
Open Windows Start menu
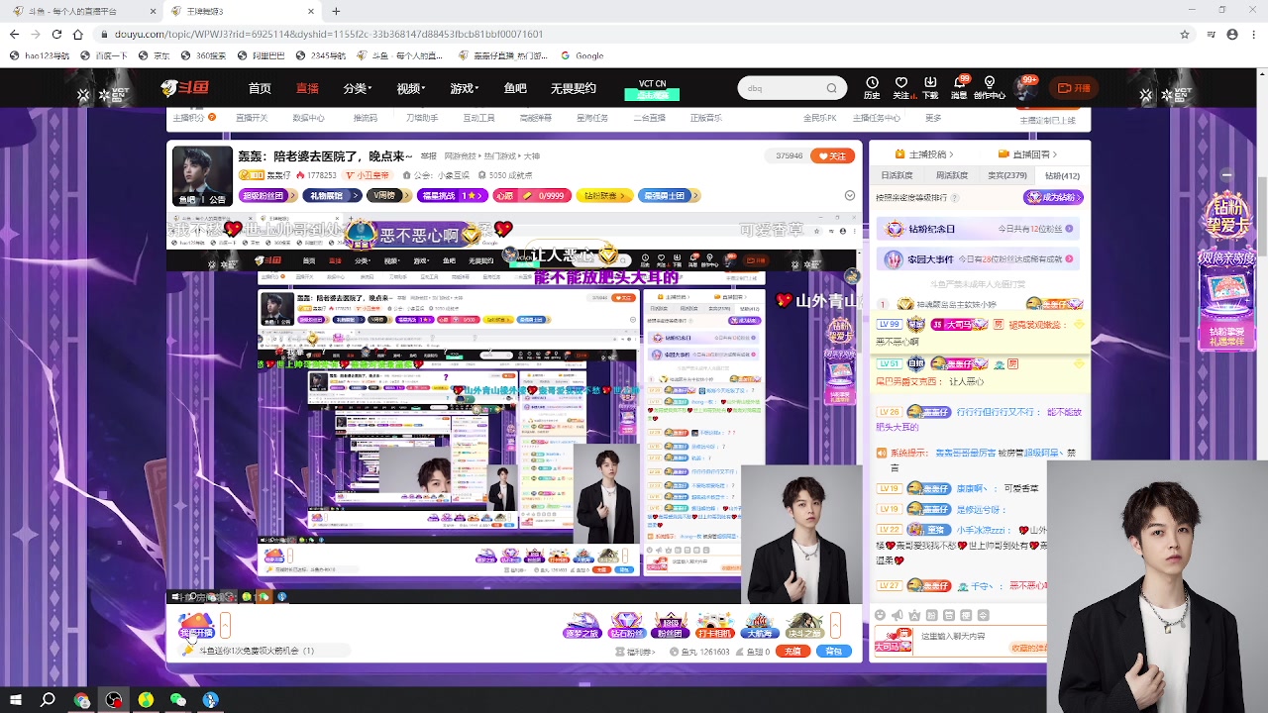pyautogui.click(x=16, y=700)
